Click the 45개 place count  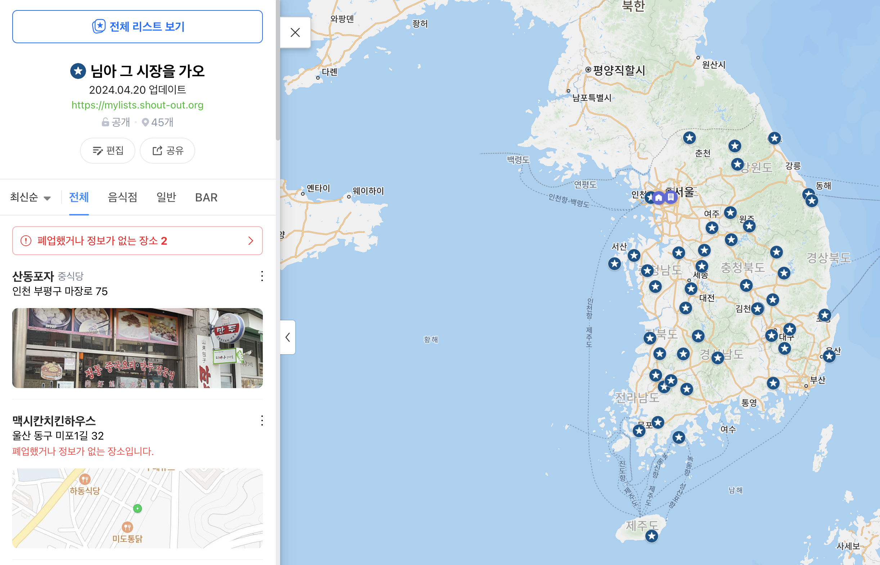(158, 122)
